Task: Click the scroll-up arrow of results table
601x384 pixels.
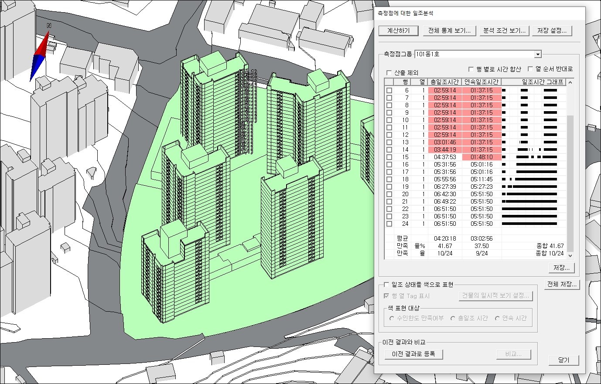Action: coord(570,82)
